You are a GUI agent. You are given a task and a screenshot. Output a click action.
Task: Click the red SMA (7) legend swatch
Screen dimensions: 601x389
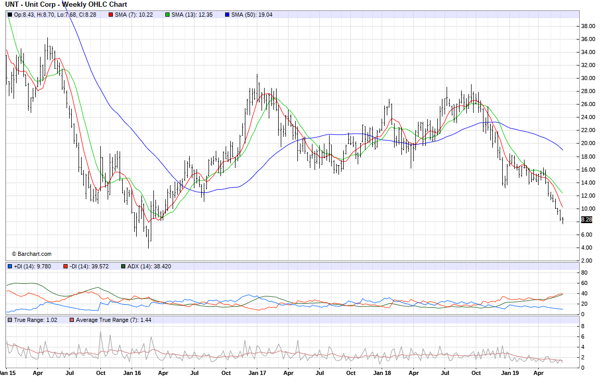point(111,15)
